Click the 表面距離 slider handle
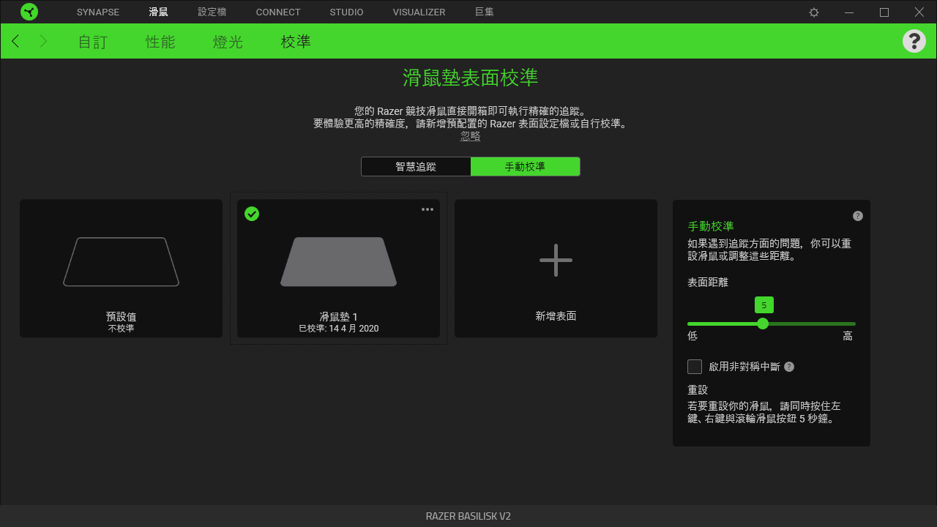Image resolution: width=937 pixels, height=527 pixels. coord(763,324)
